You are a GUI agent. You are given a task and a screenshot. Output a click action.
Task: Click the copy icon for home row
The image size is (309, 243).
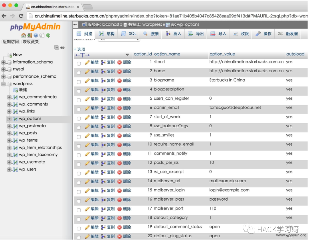[x=103, y=71]
